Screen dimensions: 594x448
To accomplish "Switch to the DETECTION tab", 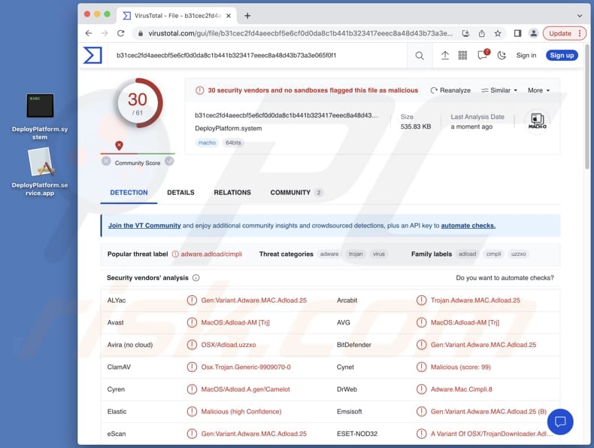I will coord(129,192).
